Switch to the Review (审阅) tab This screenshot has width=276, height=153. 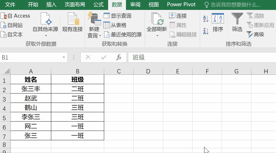135,5
